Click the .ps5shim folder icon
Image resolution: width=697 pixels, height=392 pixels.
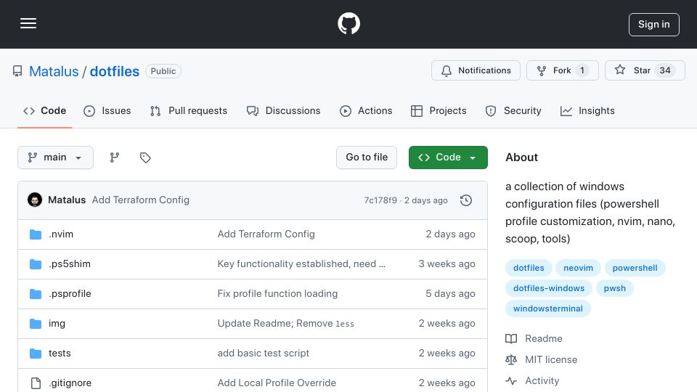[x=36, y=264]
